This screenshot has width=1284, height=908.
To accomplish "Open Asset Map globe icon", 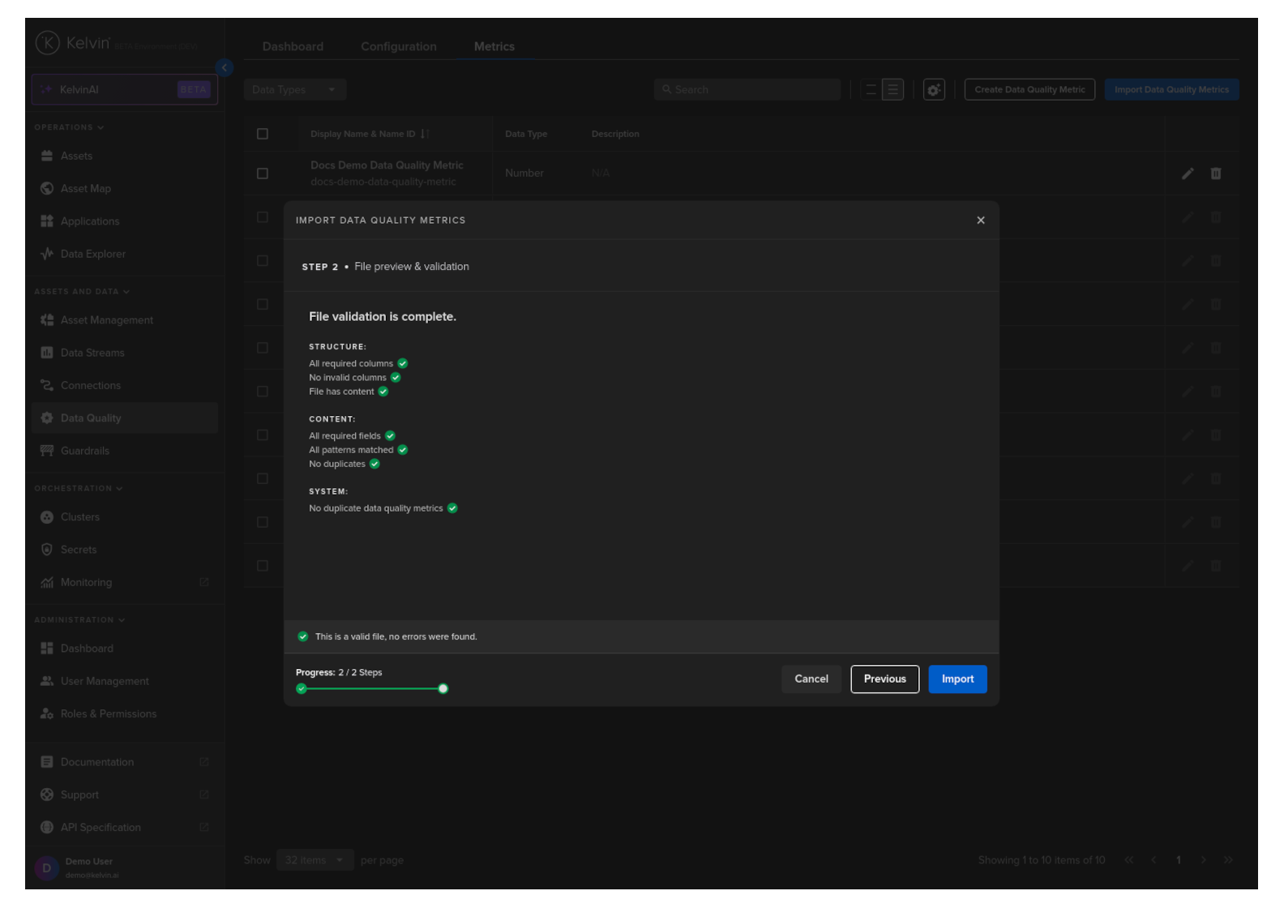I will [47, 189].
